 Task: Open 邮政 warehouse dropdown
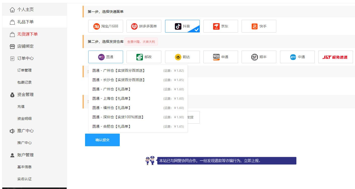[144, 57]
